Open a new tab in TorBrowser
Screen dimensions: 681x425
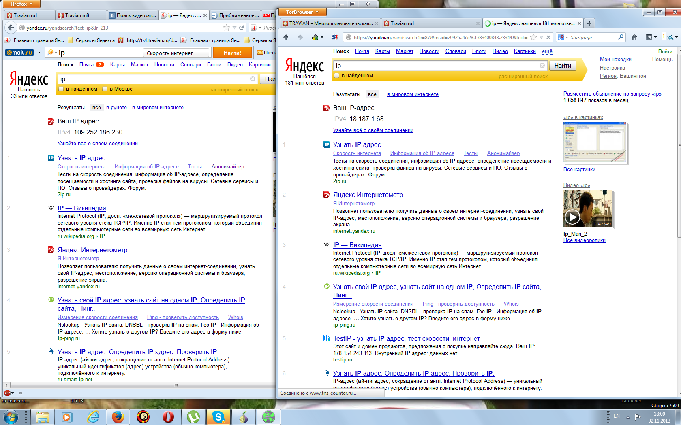[589, 23]
